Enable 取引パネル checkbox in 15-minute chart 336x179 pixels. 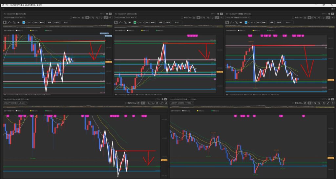coord(293,103)
